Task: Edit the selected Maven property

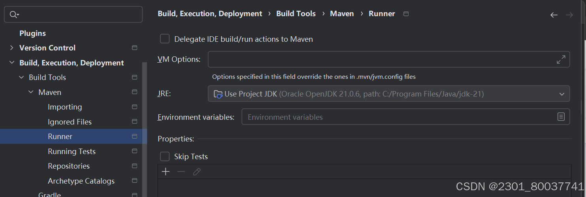Action: pos(197,172)
